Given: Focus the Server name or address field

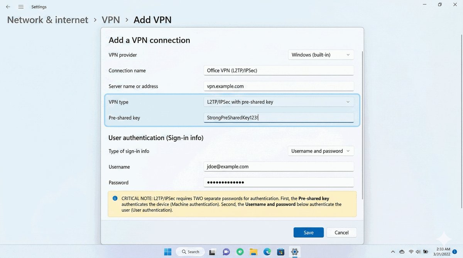Looking at the screenshot, I should click(x=278, y=86).
